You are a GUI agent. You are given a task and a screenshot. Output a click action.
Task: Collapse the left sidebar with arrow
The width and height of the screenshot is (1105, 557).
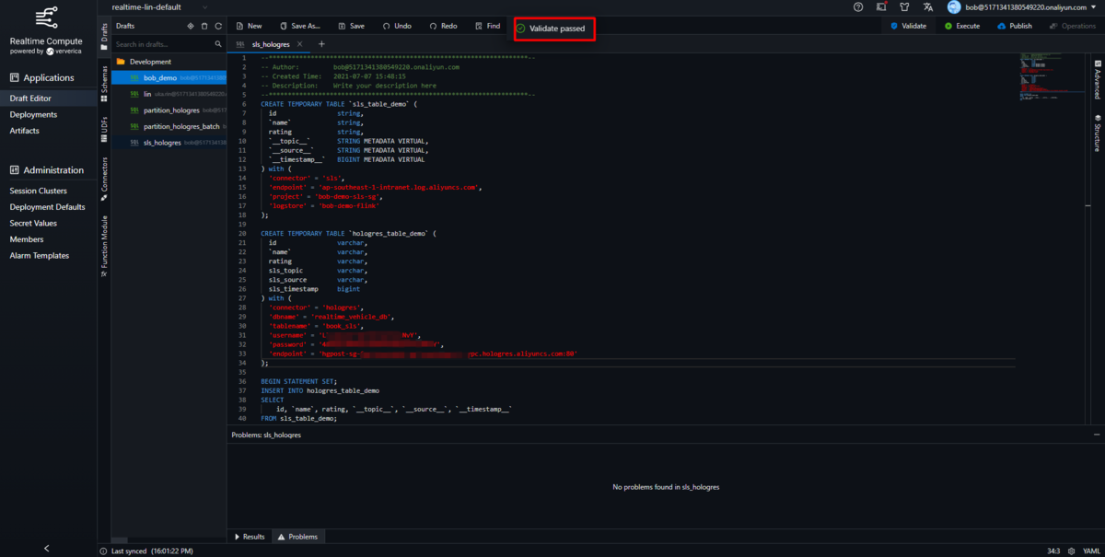coord(47,549)
